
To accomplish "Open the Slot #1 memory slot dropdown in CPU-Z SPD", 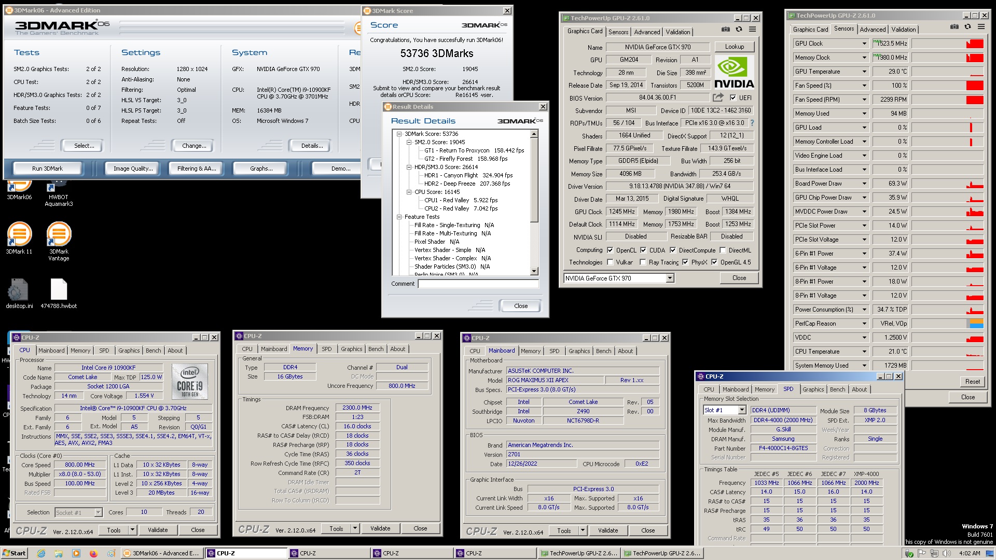I will click(x=742, y=410).
